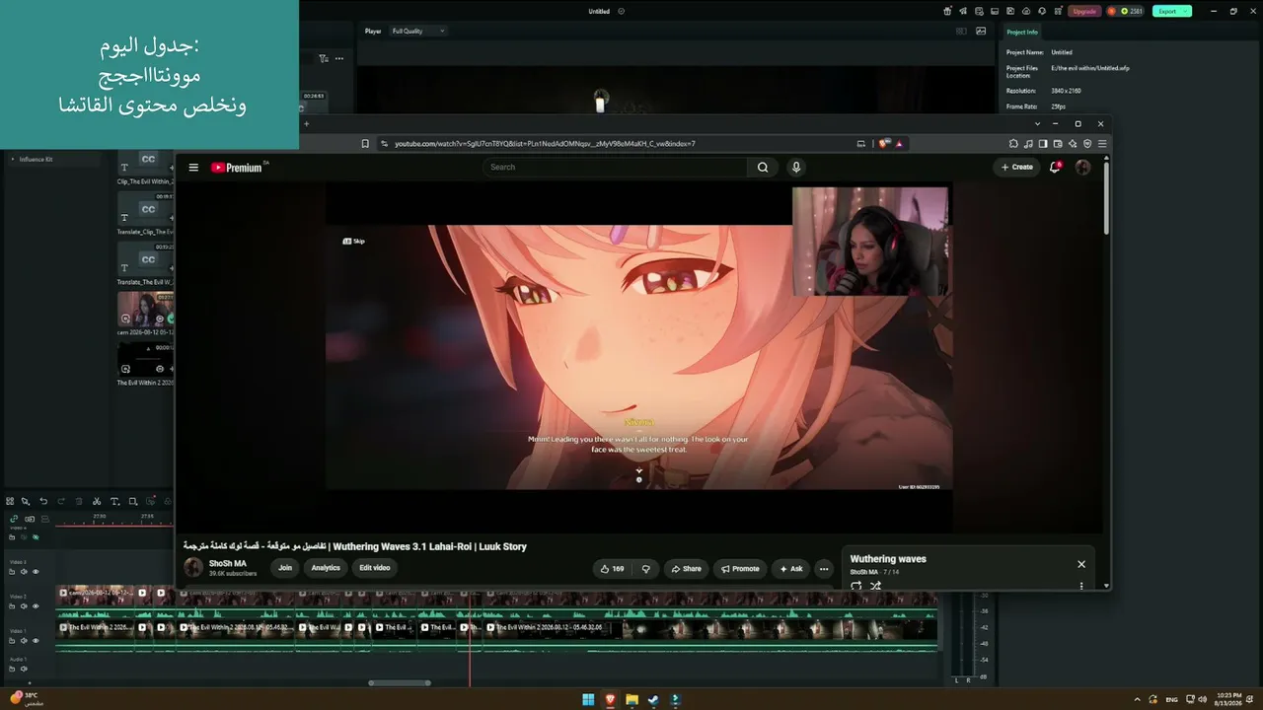Toggle the browser sidebar panel icon
This screenshot has height=710, width=1263.
pos(1043,144)
